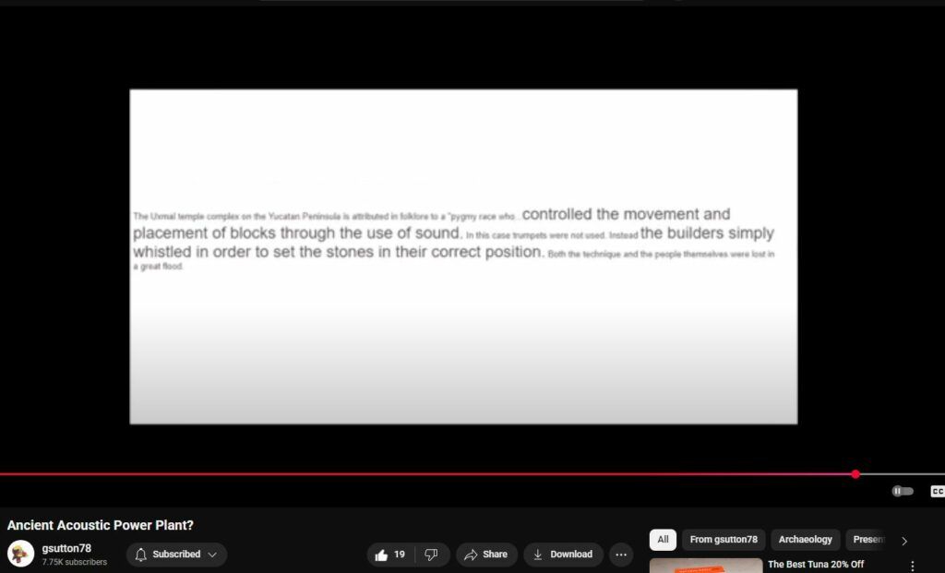945x573 pixels.
Task: Download the video using the Download button
Action: point(563,555)
